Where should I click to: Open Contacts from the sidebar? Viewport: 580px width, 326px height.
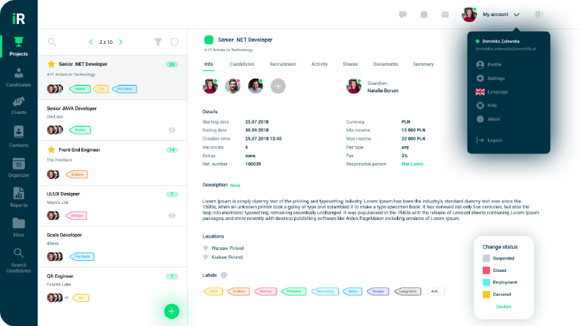click(18, 137)
